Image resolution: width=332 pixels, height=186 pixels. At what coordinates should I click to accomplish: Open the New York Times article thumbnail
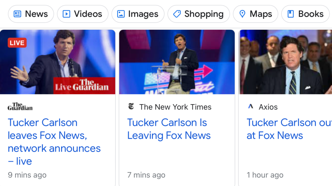177,62
